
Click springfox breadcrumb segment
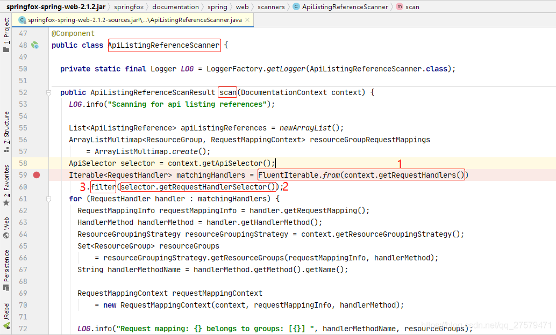tap(129, 7)
